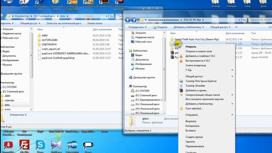
Task: Choose 'Создать ярлык' in context menu
Action: 194,137
